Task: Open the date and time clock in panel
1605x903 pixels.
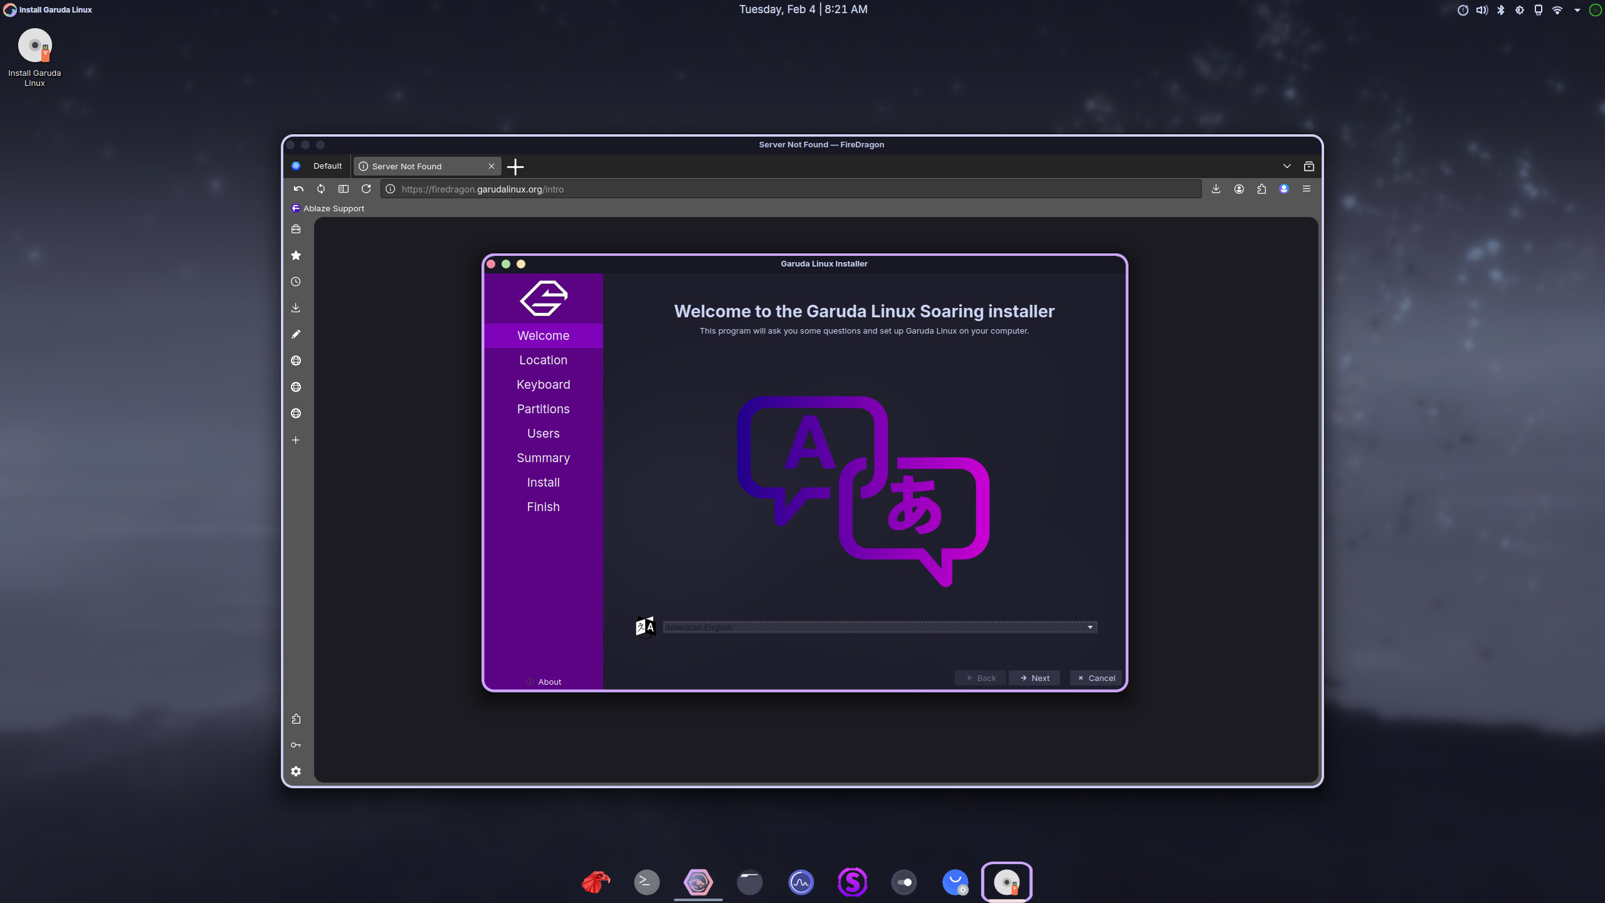Action: point(803,9)
